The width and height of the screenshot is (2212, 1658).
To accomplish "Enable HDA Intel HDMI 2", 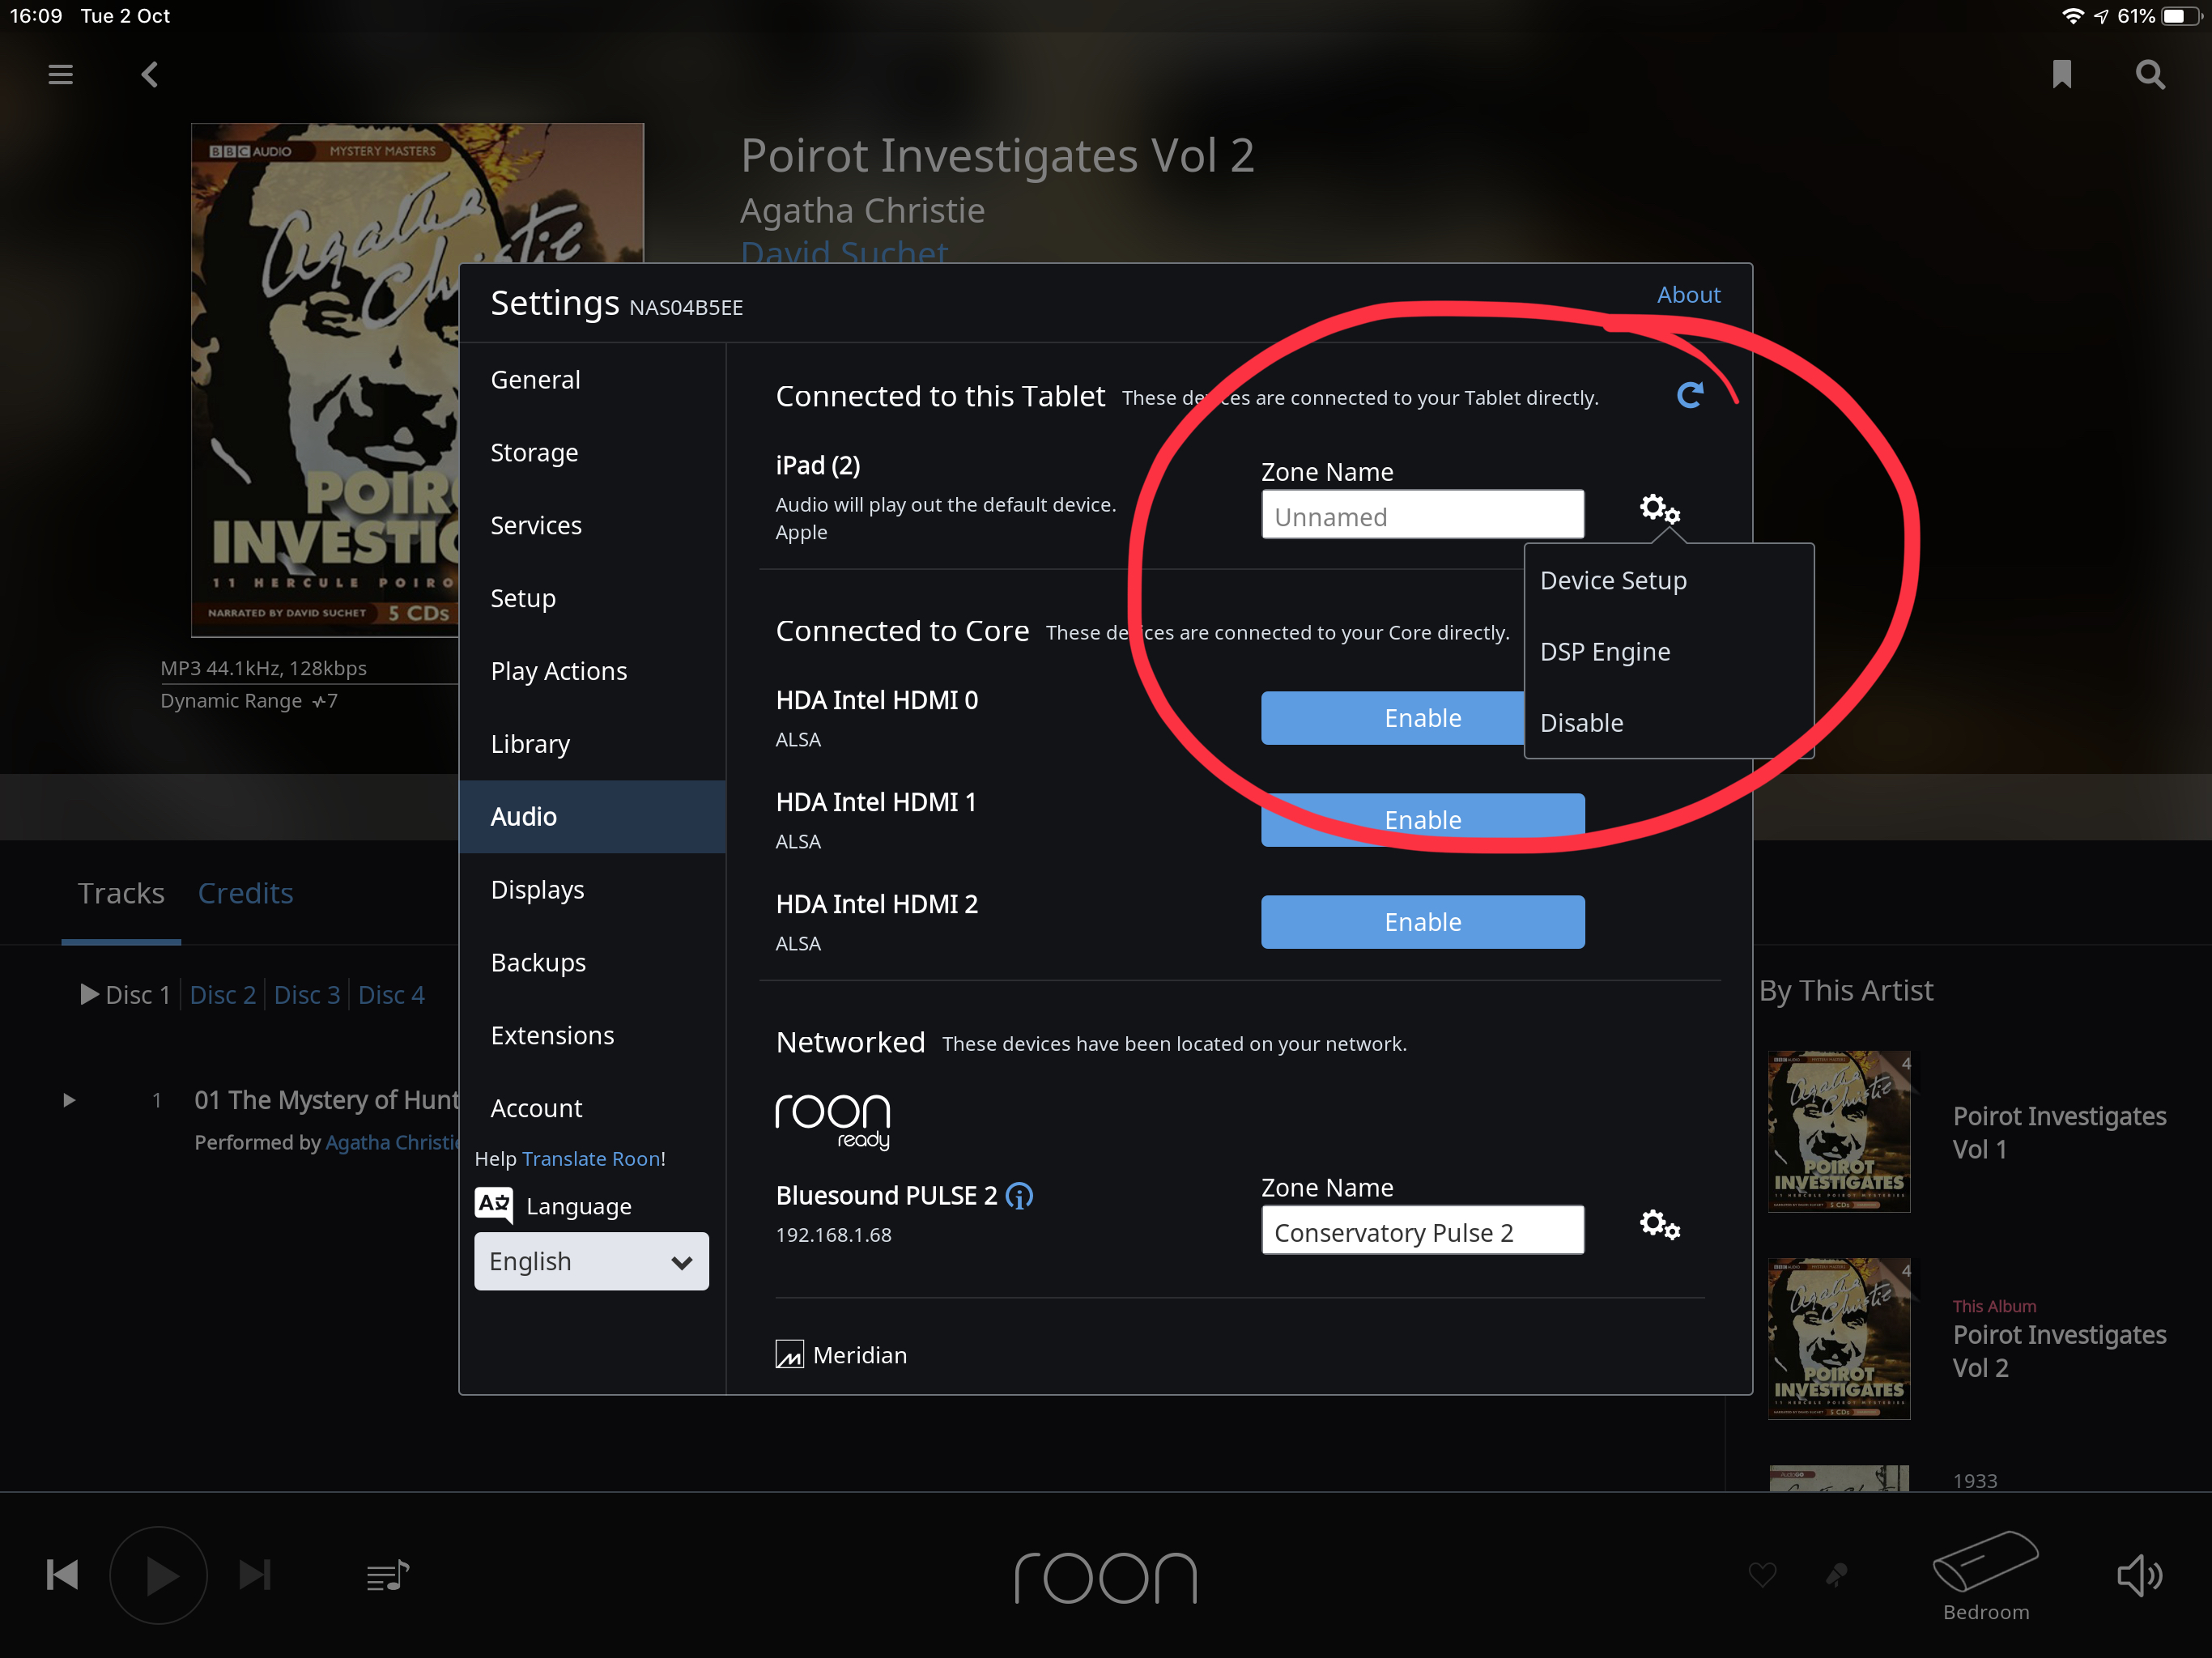I will click(1422, 922).
